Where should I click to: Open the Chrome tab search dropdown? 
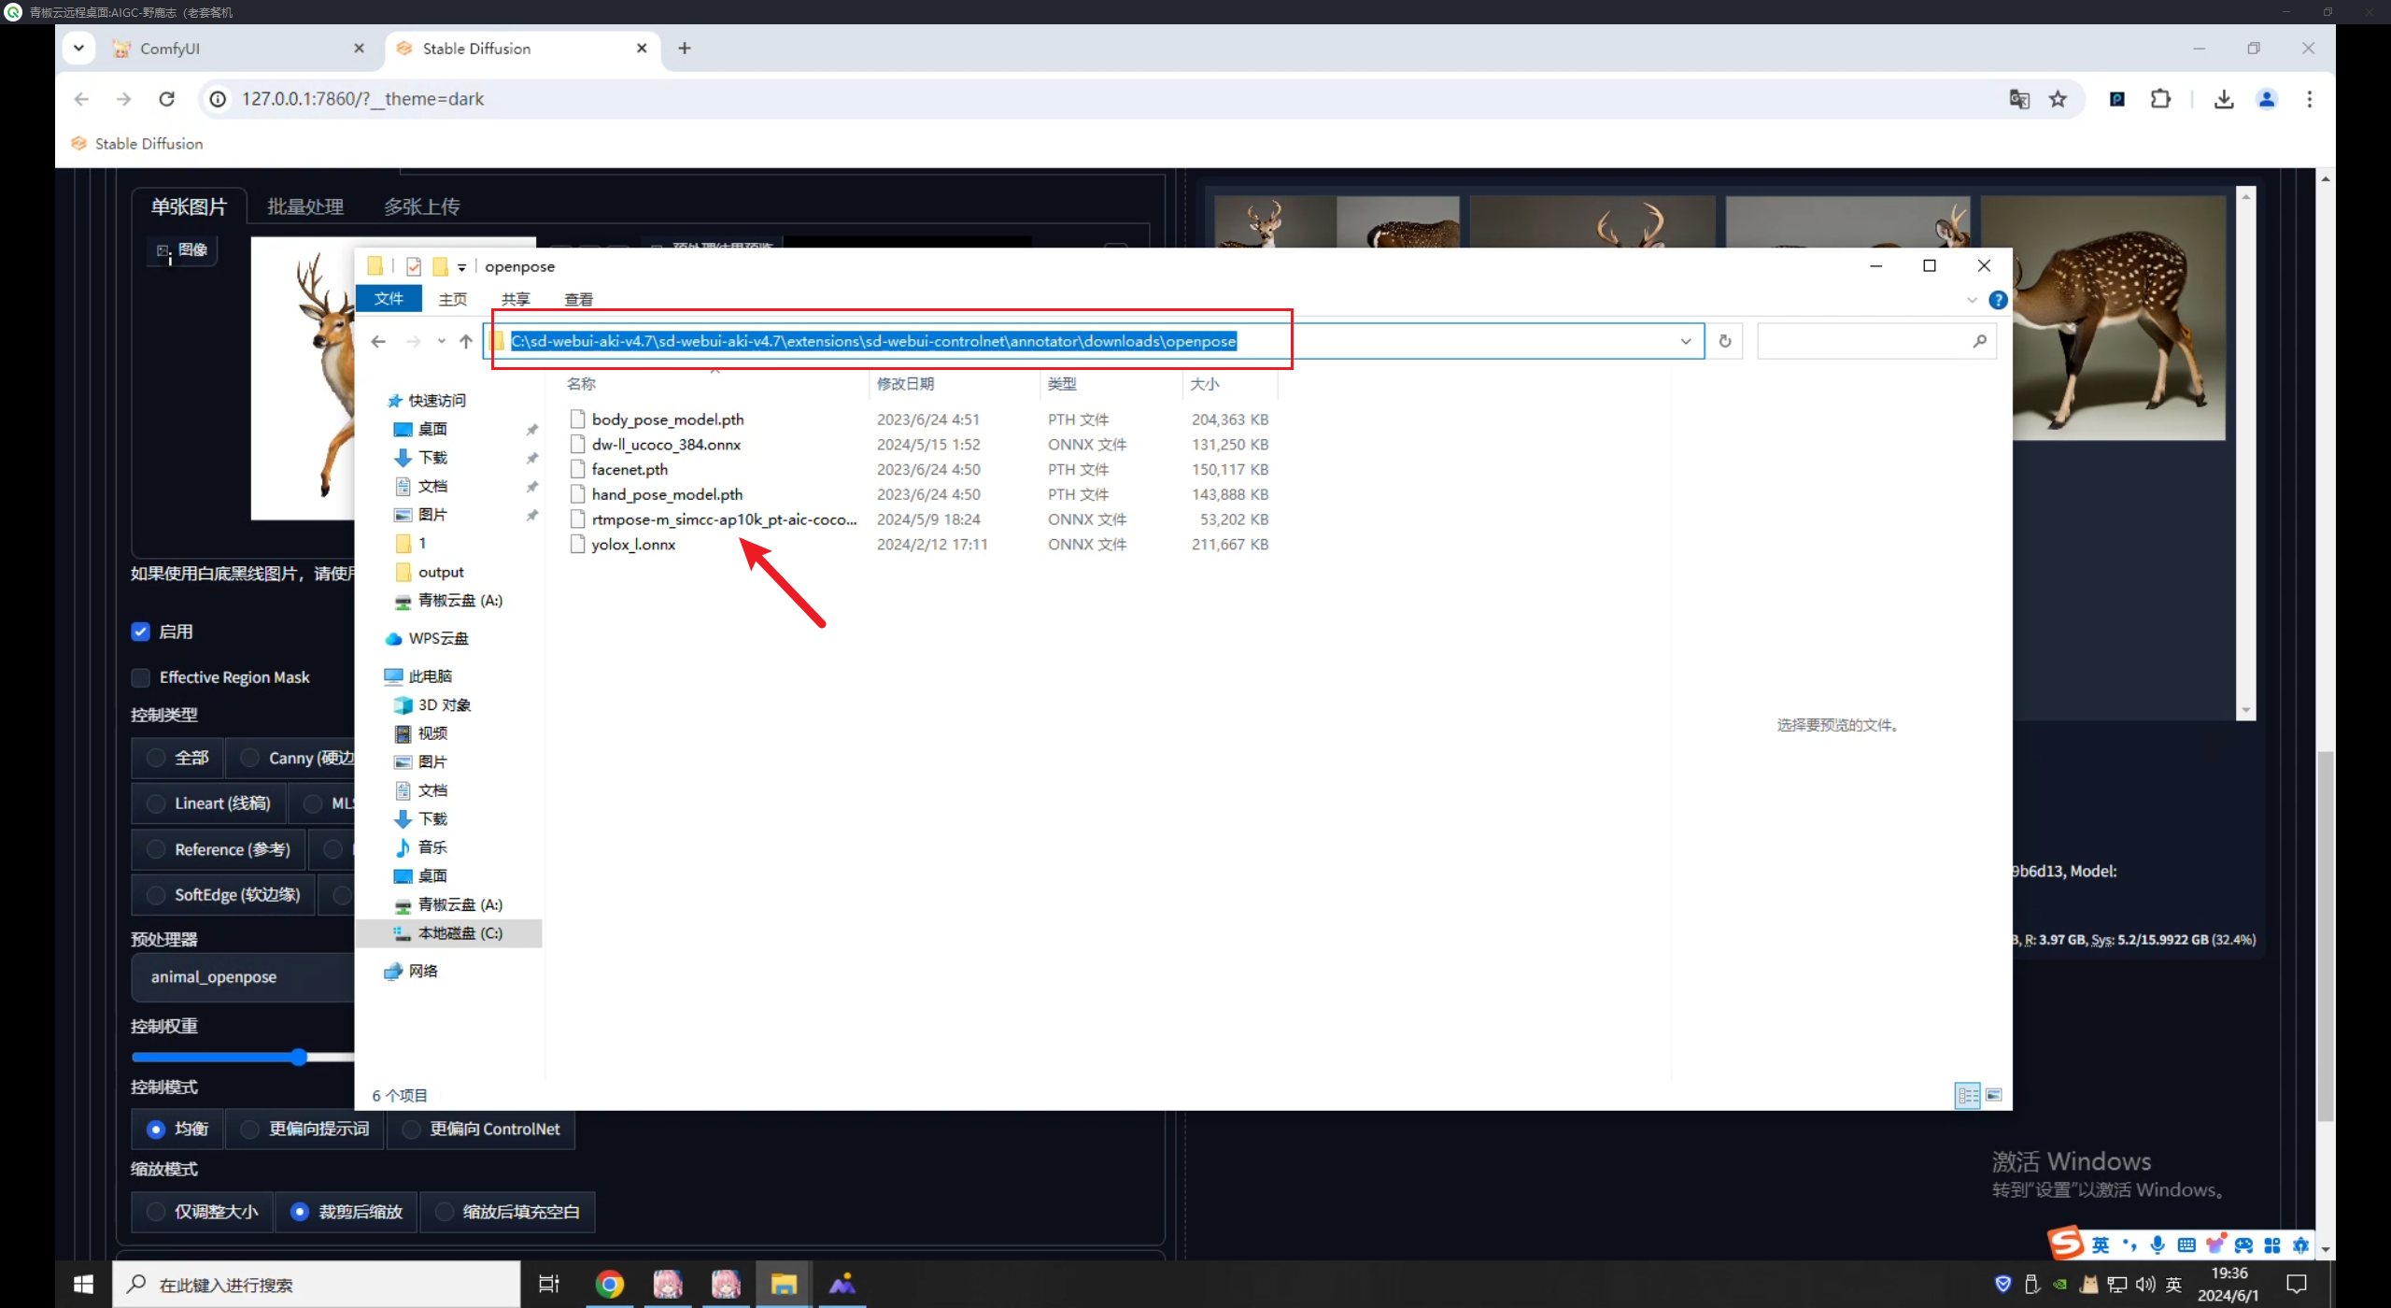pos(78,48)
